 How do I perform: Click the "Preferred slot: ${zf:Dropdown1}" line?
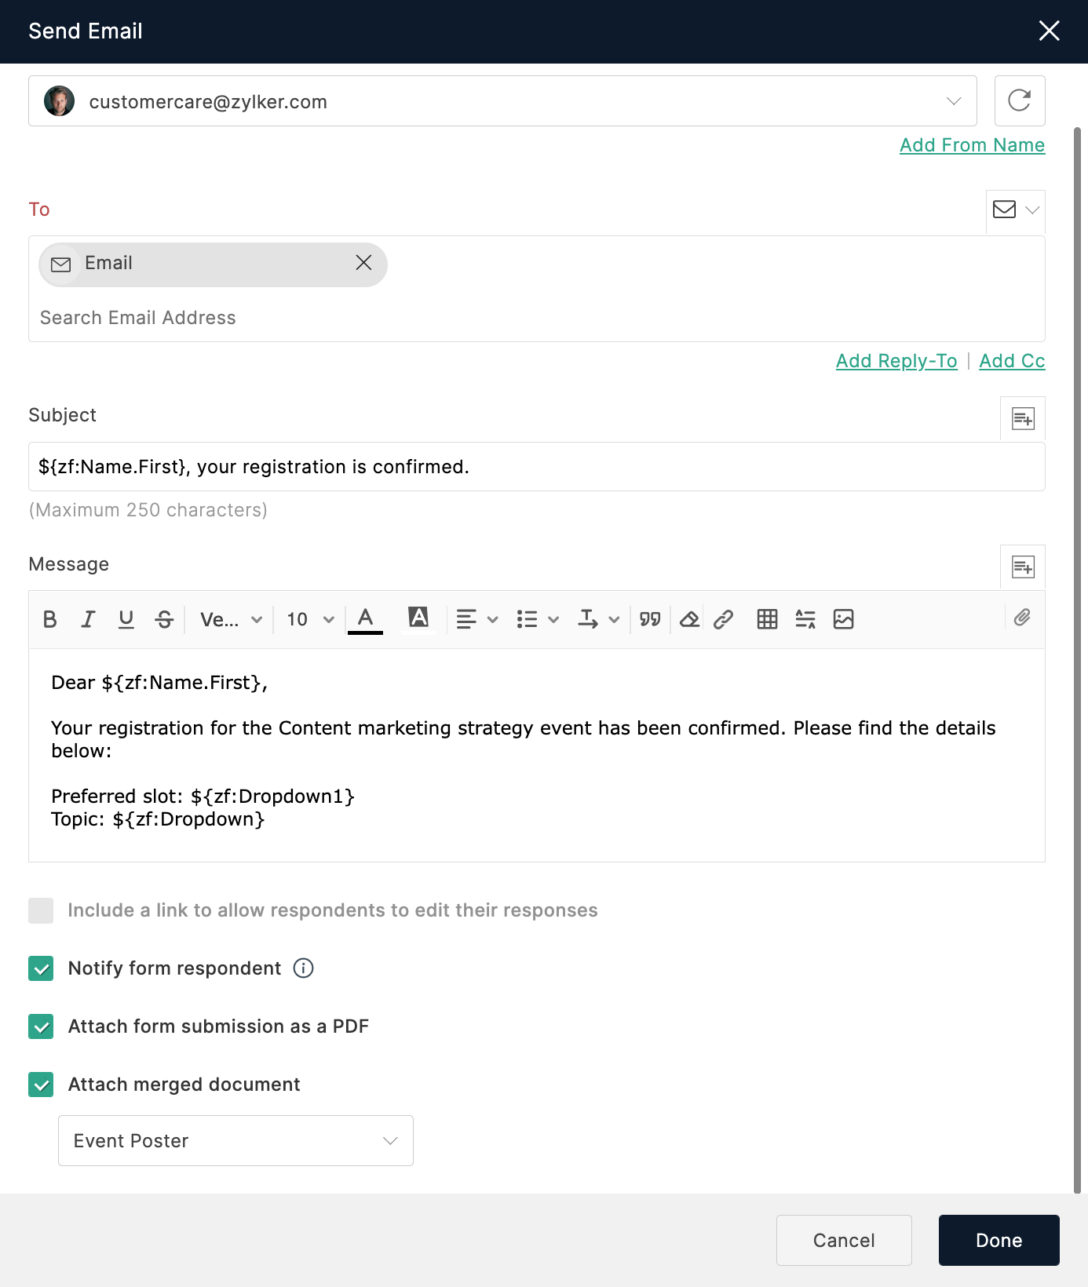(203, 797)
